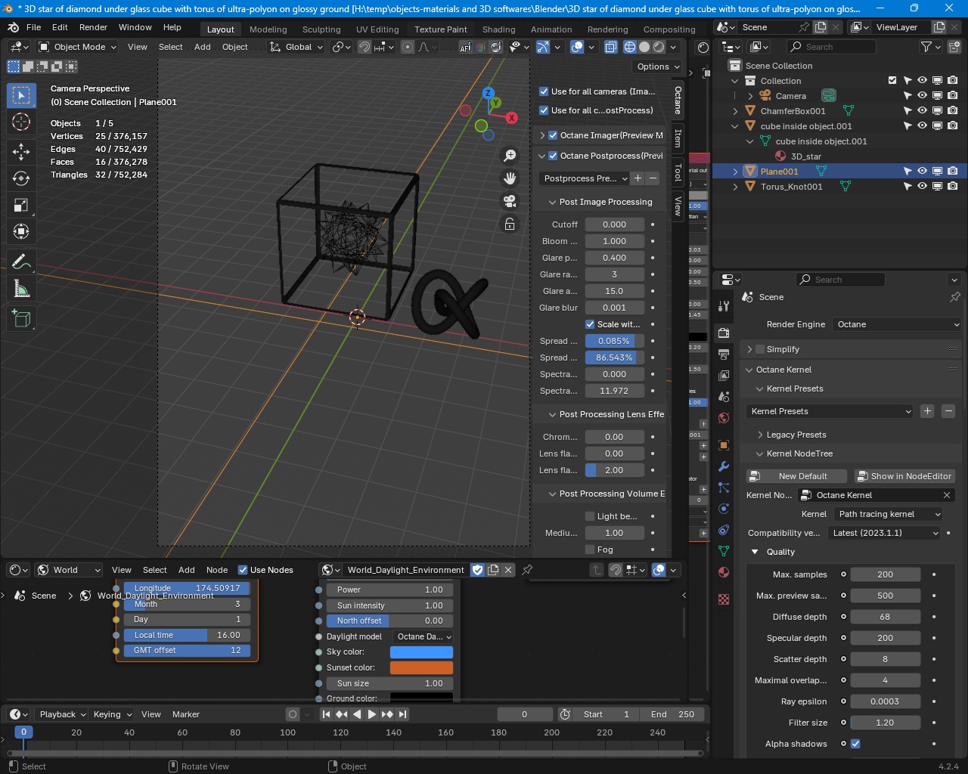Viewport: 968px width, 774px height.
Task: Enable the 'Use for all cameras' checkbox
Action: (x=544, y=91)
